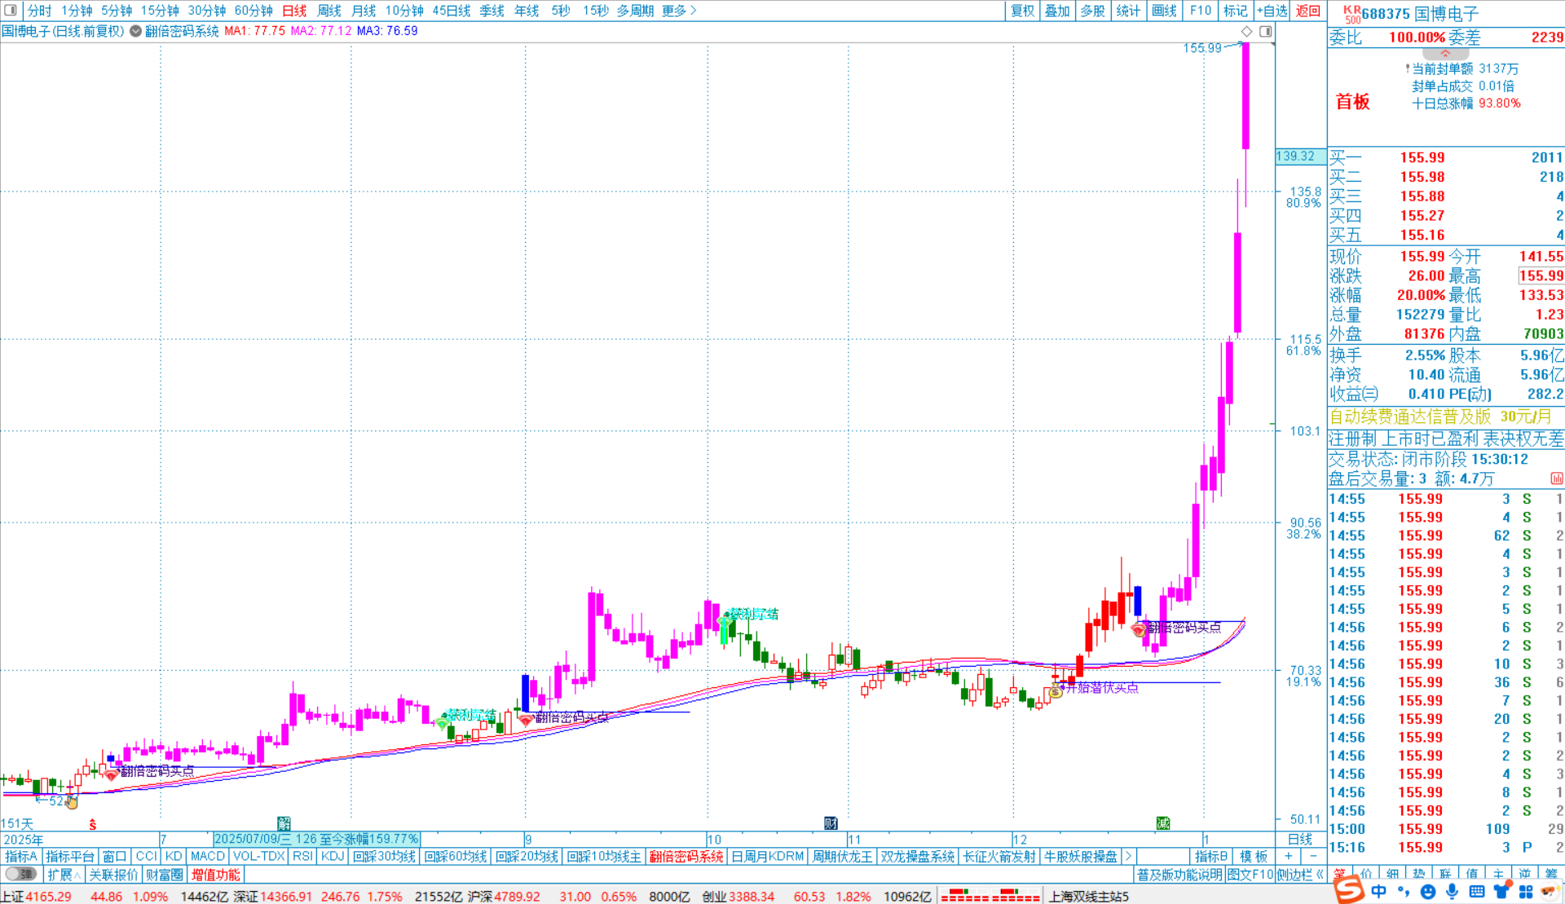Toggle 侧边栏 sidebar collapse button
1565x904 pixels.
click(1300, 875)
